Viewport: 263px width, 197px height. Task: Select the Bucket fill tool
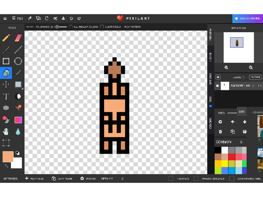point(6,73)
